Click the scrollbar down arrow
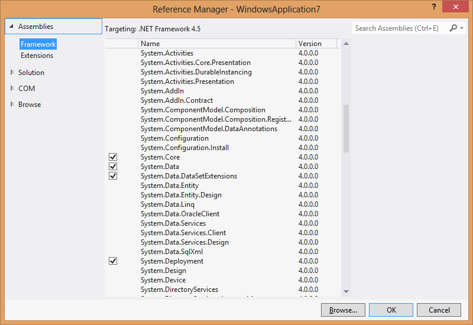 pyautogui.click(x=346, y=291)
